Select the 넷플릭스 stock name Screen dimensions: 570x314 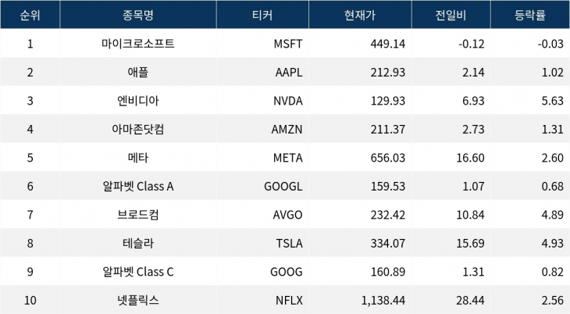tap(138, 300)
